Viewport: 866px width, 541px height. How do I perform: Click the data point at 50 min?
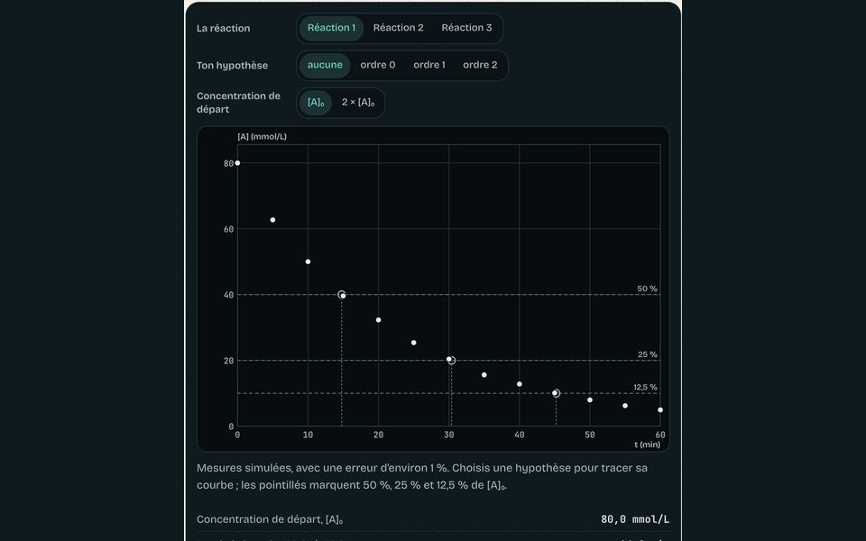pos(590,399)
